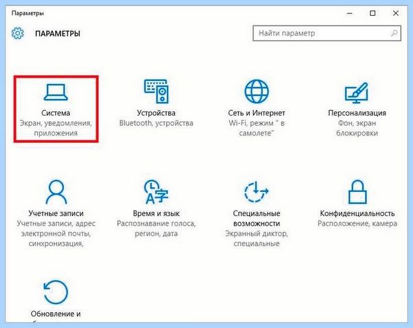The height and width of the screenshot is (328, 413).
Task: Open the Обновление circular arrow icon
Action: [56, 292]
